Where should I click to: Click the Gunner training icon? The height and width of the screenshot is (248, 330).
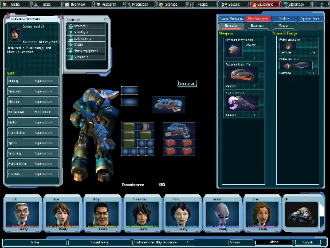(71, 57)
